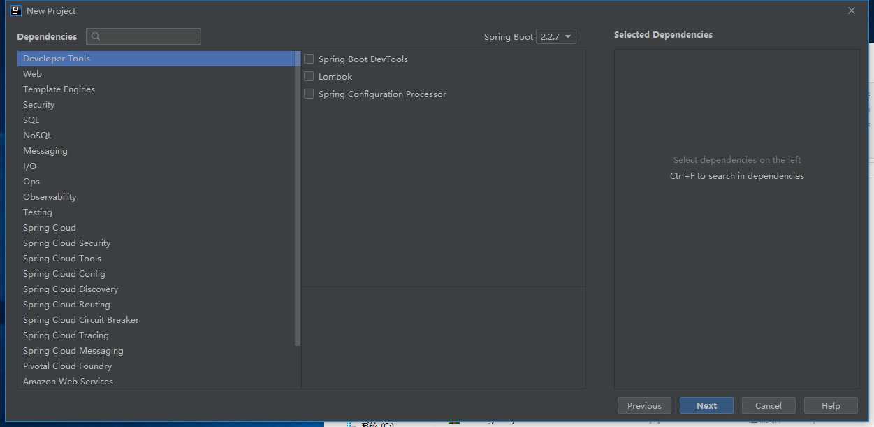Go back with the Previous button
Screen dimensions: 874x427
644,405
